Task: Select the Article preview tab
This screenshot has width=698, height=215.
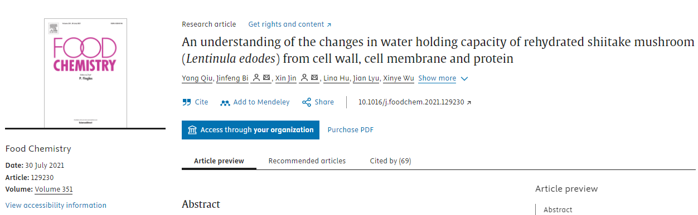Action: 219,161
